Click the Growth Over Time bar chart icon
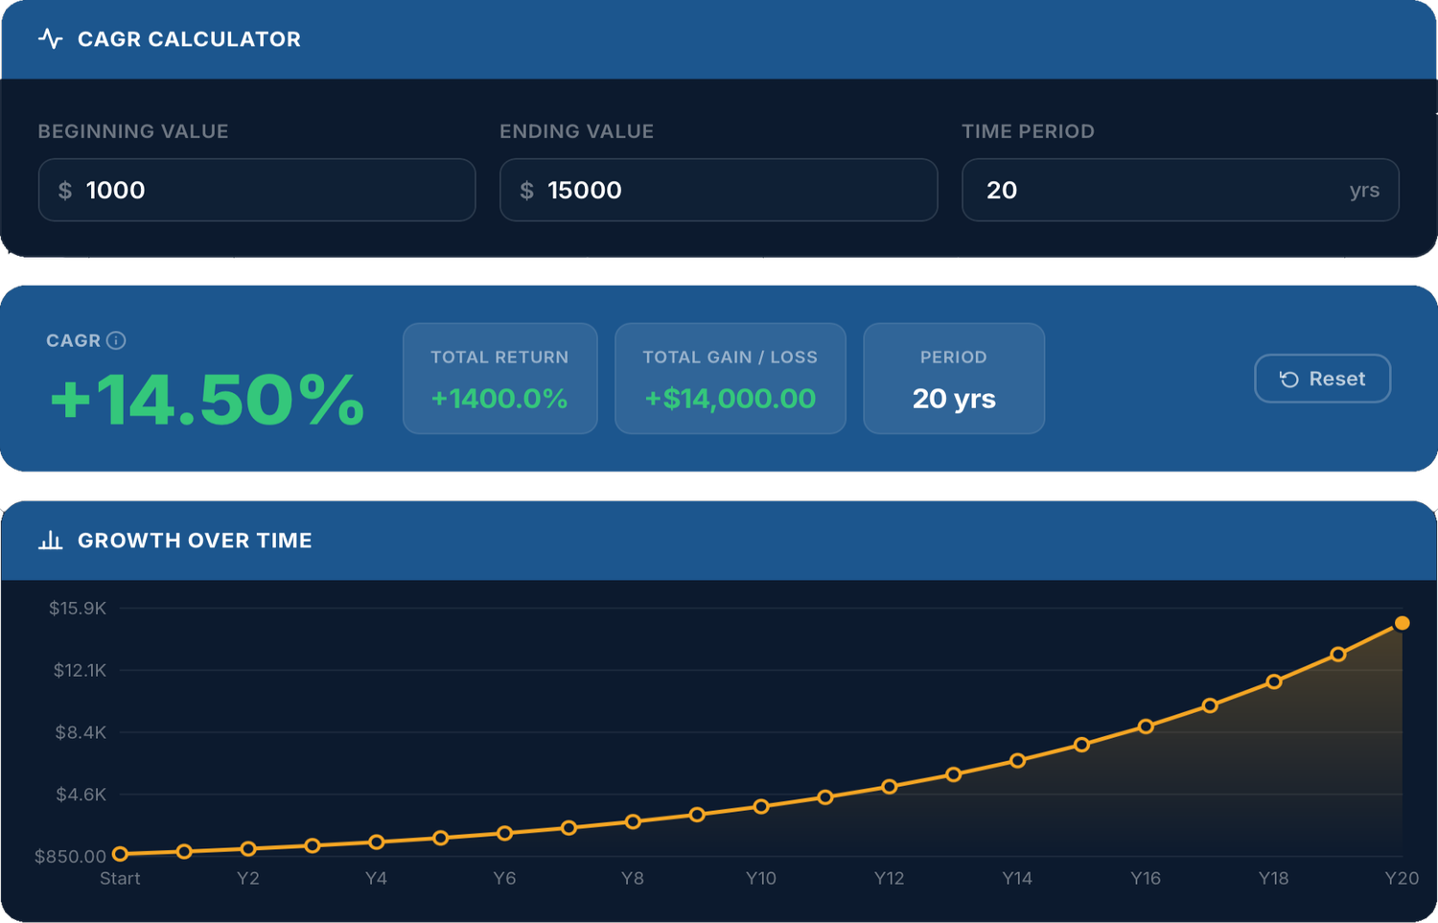 [51, 541]
